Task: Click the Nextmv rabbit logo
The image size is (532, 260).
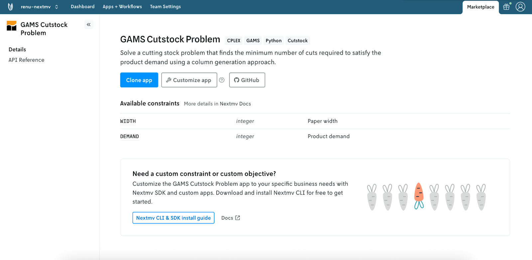Action: 10,7
